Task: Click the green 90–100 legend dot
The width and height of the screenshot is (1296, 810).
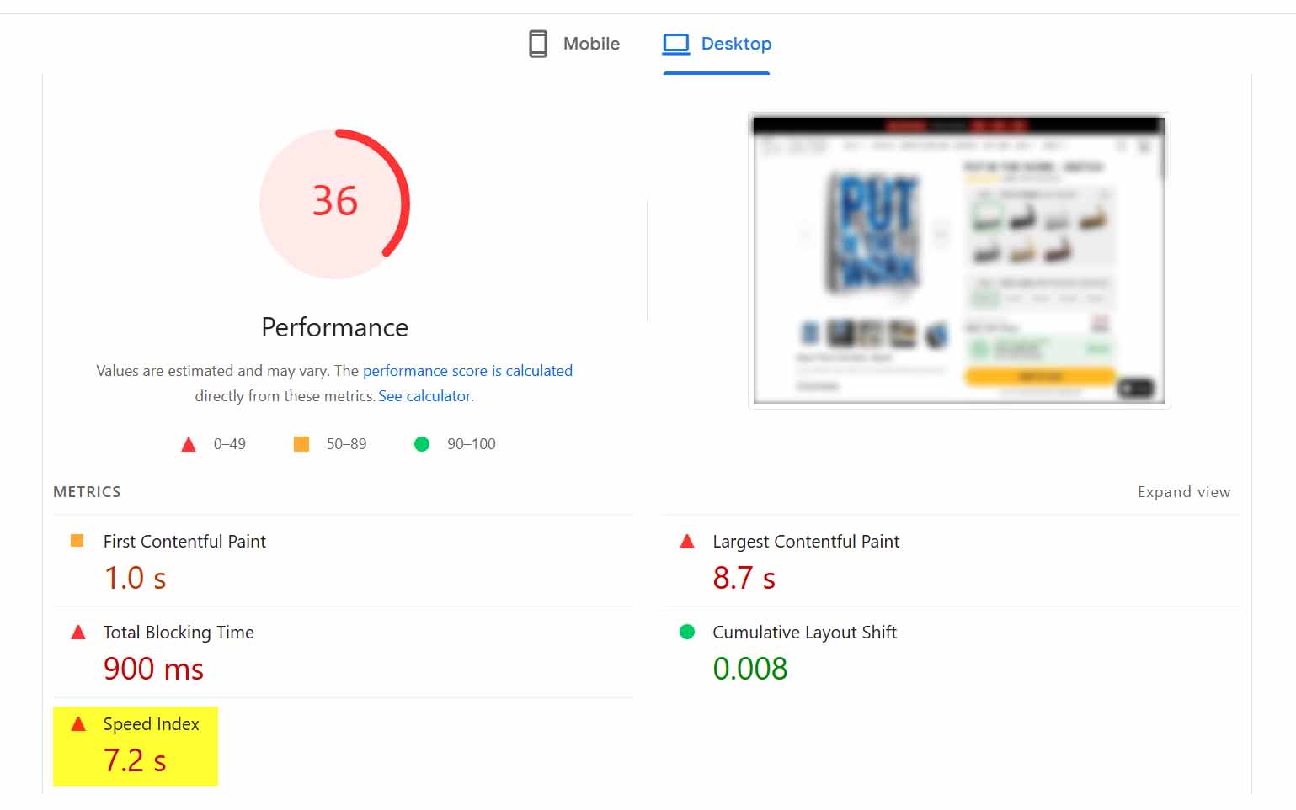Action: coord(422,443)
